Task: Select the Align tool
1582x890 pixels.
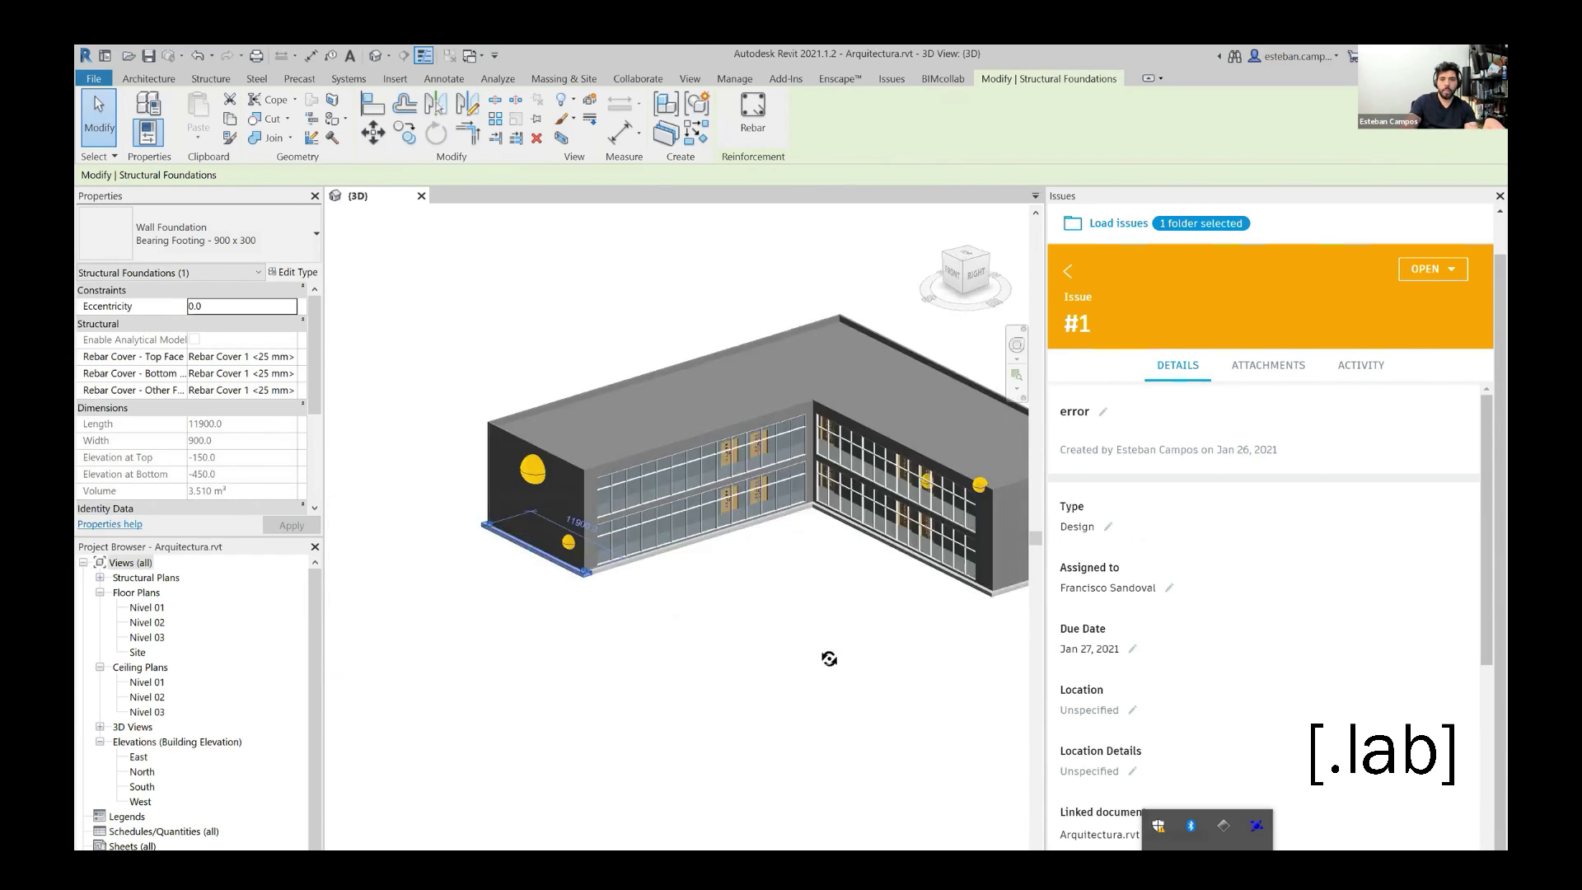Action: pyautogui.click(x=372, y=104)
